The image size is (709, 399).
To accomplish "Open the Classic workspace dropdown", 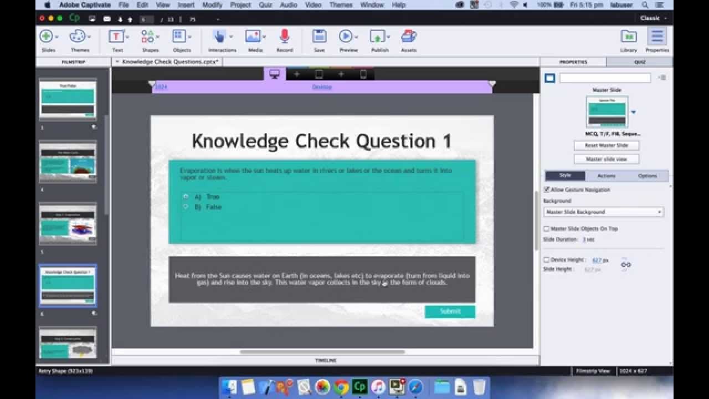I will click(653, 18).
